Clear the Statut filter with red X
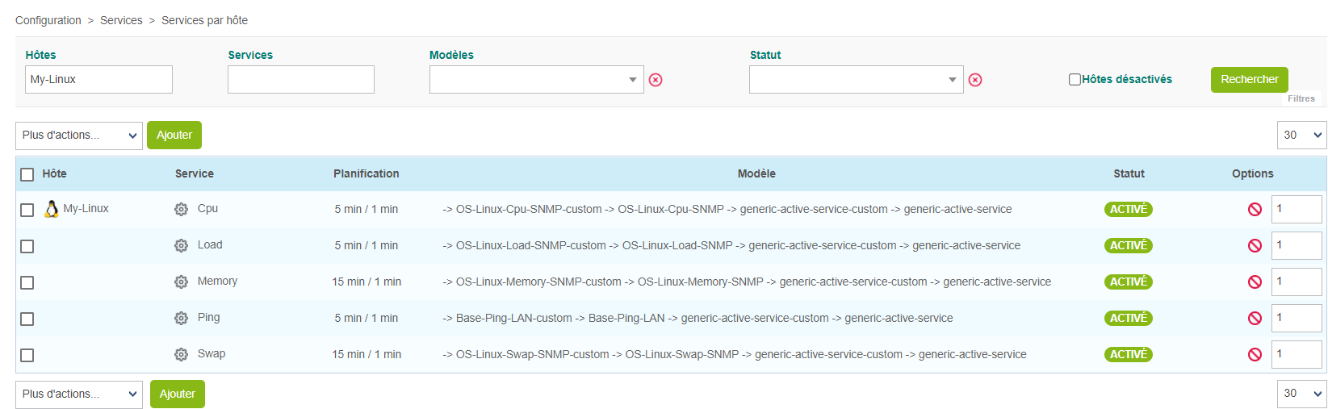The height and width of the screenshot is (409, 1328). [x=975, y=80]
